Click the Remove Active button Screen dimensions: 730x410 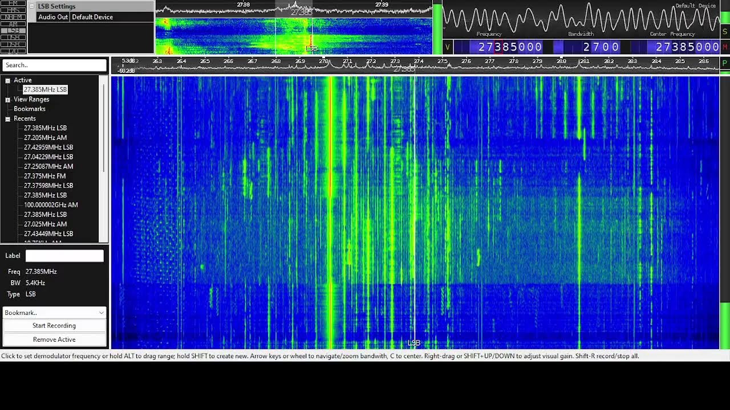54,339
